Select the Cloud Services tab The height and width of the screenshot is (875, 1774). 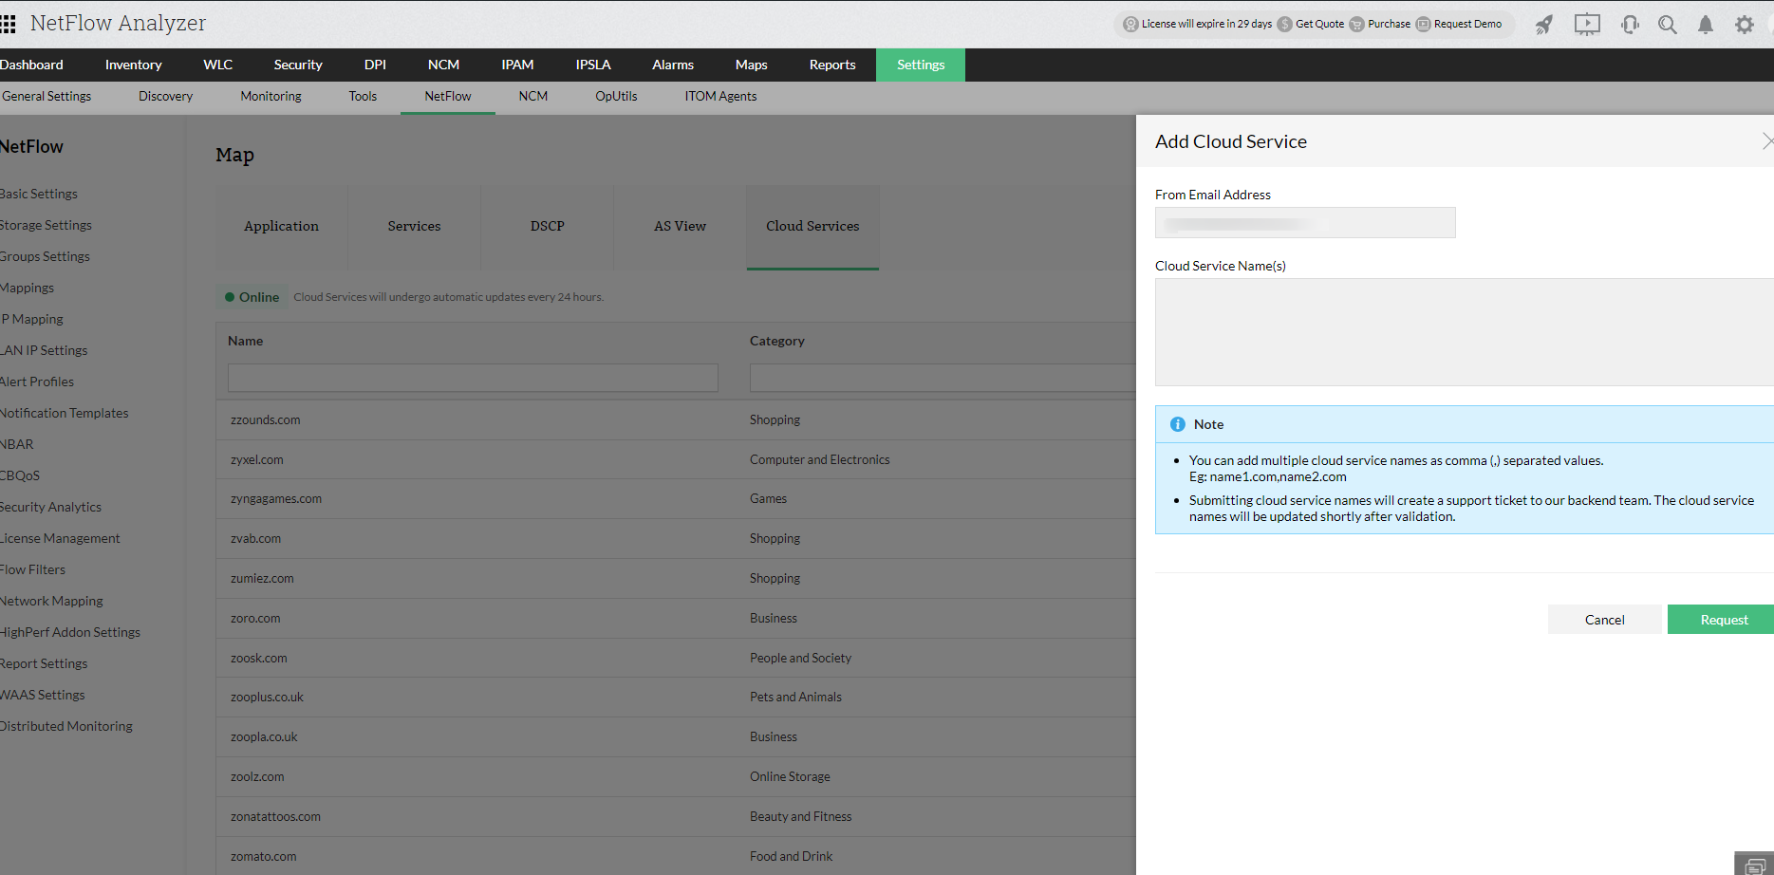pyautogui.click(x=812, y=227)
